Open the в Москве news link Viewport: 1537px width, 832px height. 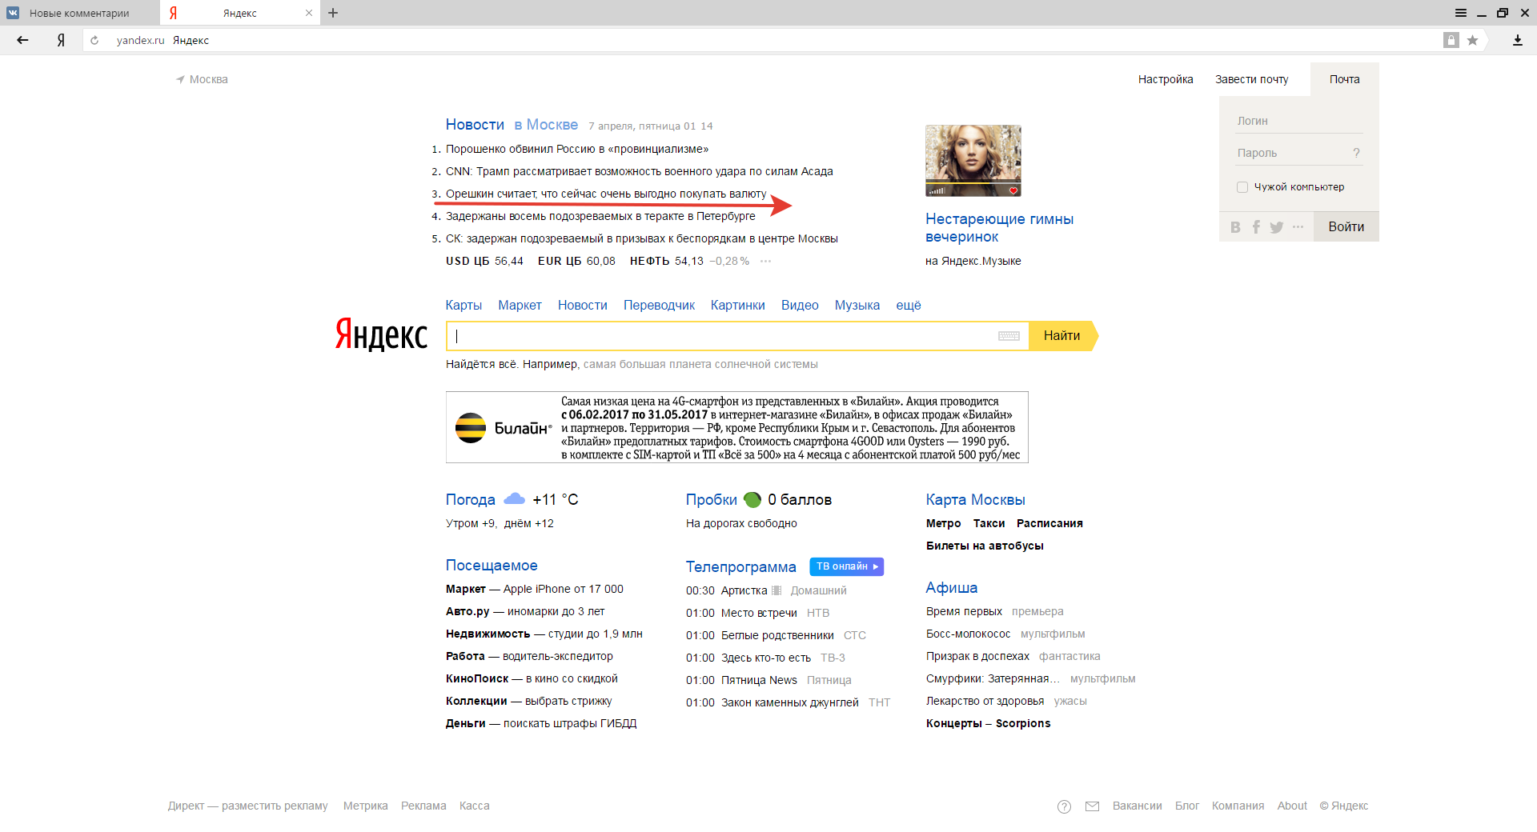(x=546, y=125)
